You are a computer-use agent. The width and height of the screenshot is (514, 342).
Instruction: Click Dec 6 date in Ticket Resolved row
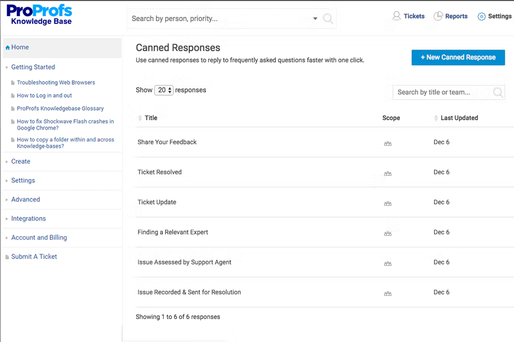441,172
